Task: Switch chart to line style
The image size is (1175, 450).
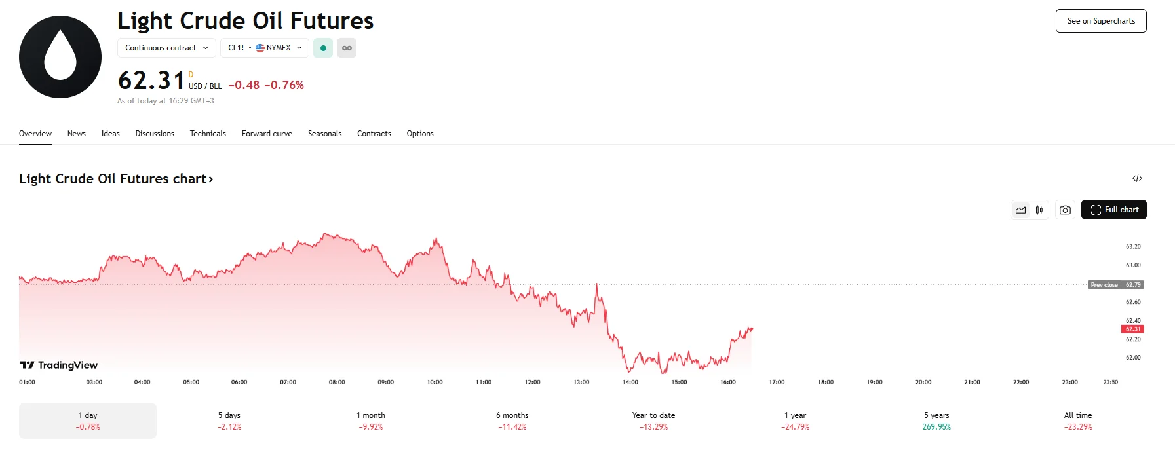Action: 1020,210
